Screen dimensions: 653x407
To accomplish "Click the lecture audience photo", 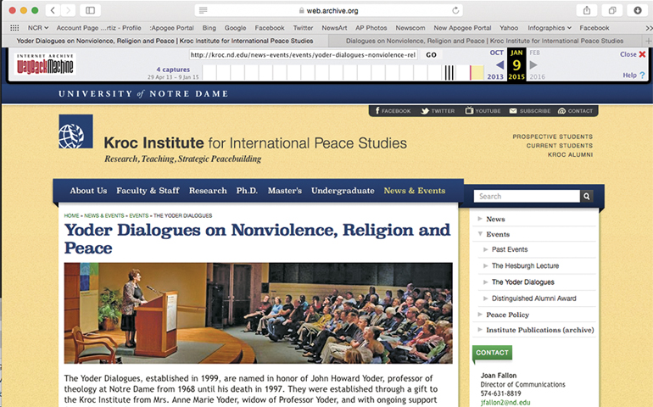I will 258,313.
